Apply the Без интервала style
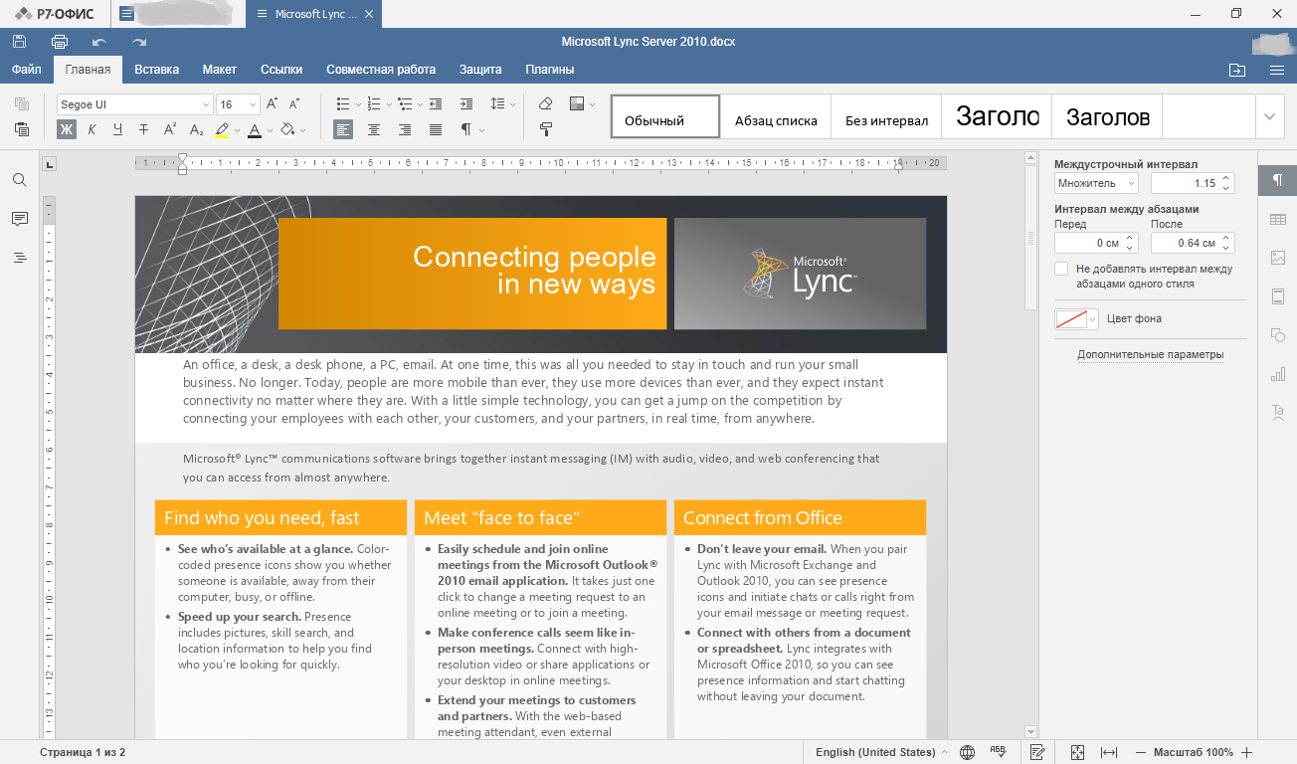Image resolution: width=1297 pixels, height=764 pixels. click(886, 116)
